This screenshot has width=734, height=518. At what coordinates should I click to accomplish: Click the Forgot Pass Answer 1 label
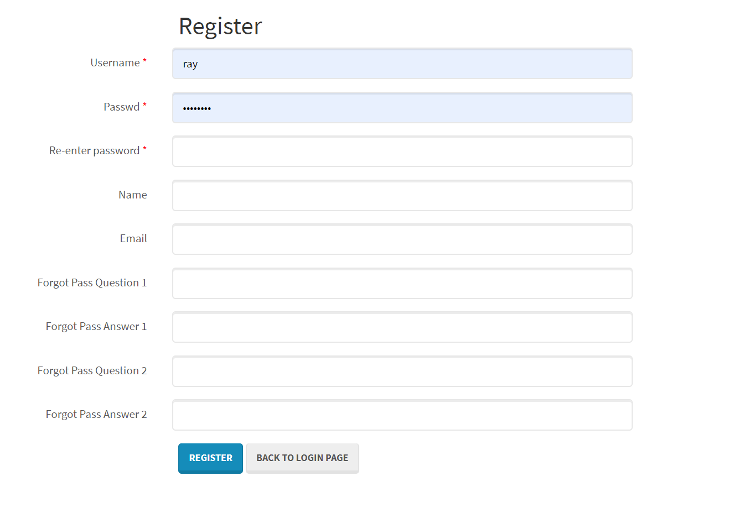click(96, 327)
